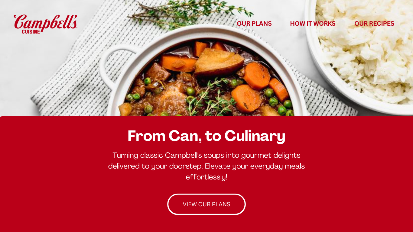Click the CUISINE wordmark under the logo
The width and height of the screenshot is (413, 232).
tap(31, 32)
